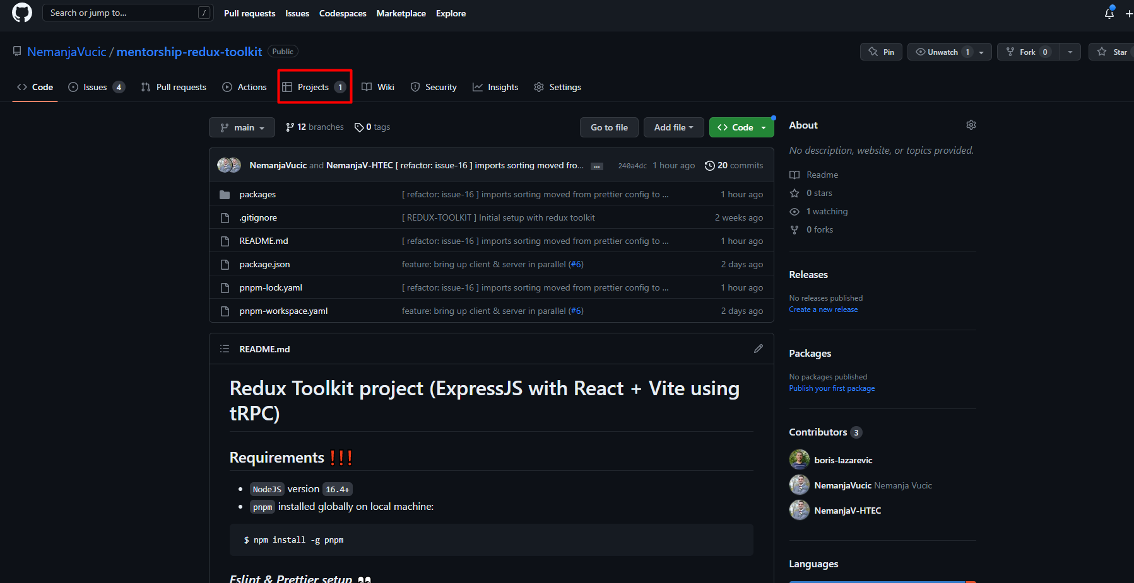Click the file icon beside .gitignore
This screenshot has height=583, width=1134.
(225, 218)
